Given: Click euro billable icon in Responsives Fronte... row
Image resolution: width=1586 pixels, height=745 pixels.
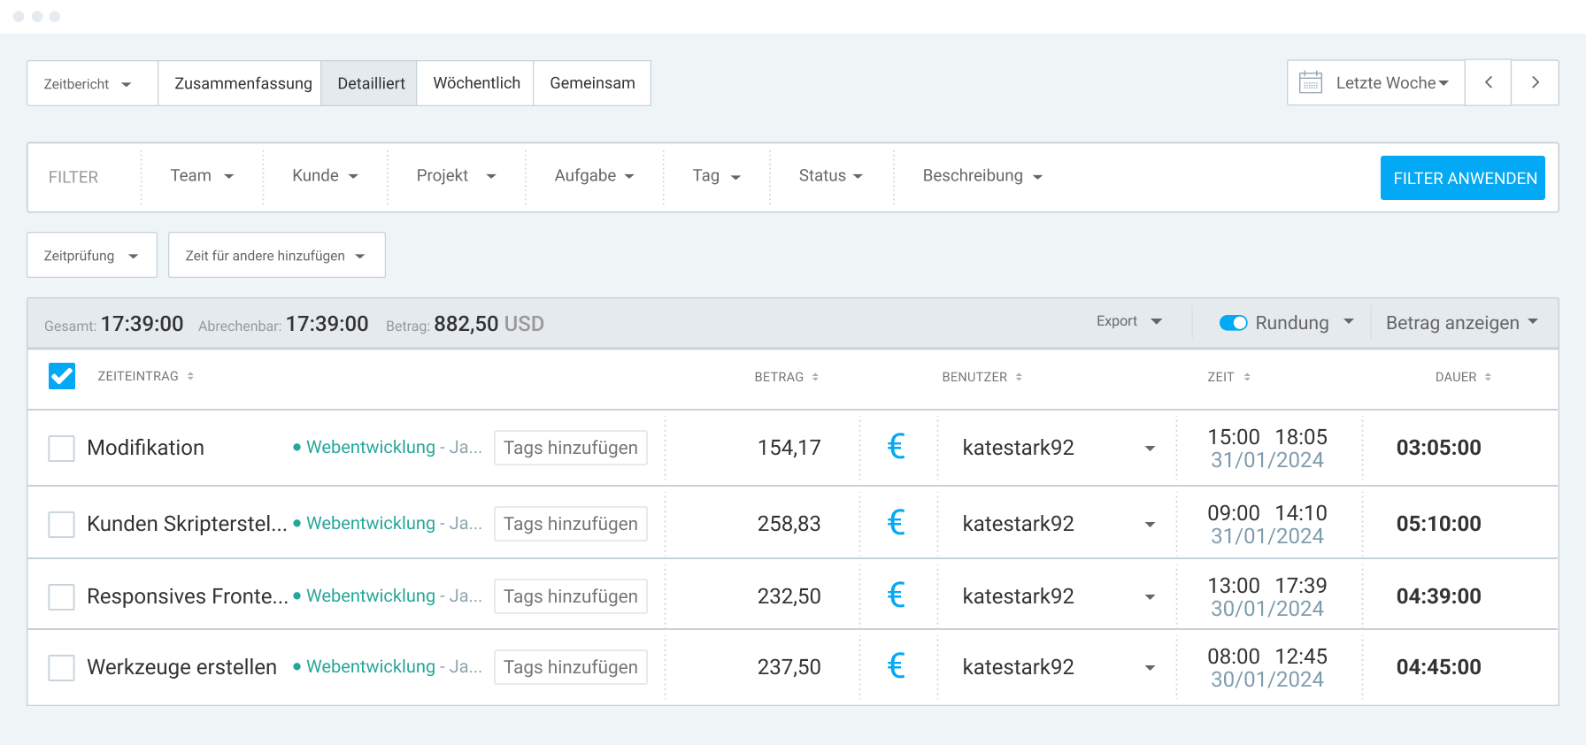Looking at the screenshot, I should tap(896, 595).
